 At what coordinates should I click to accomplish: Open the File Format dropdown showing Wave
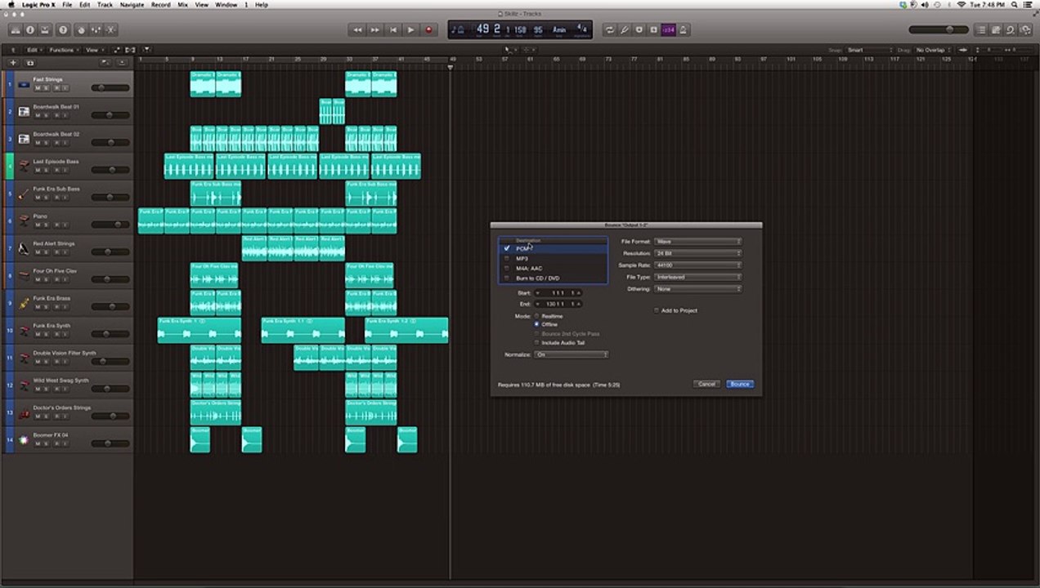tap(698, 242)
